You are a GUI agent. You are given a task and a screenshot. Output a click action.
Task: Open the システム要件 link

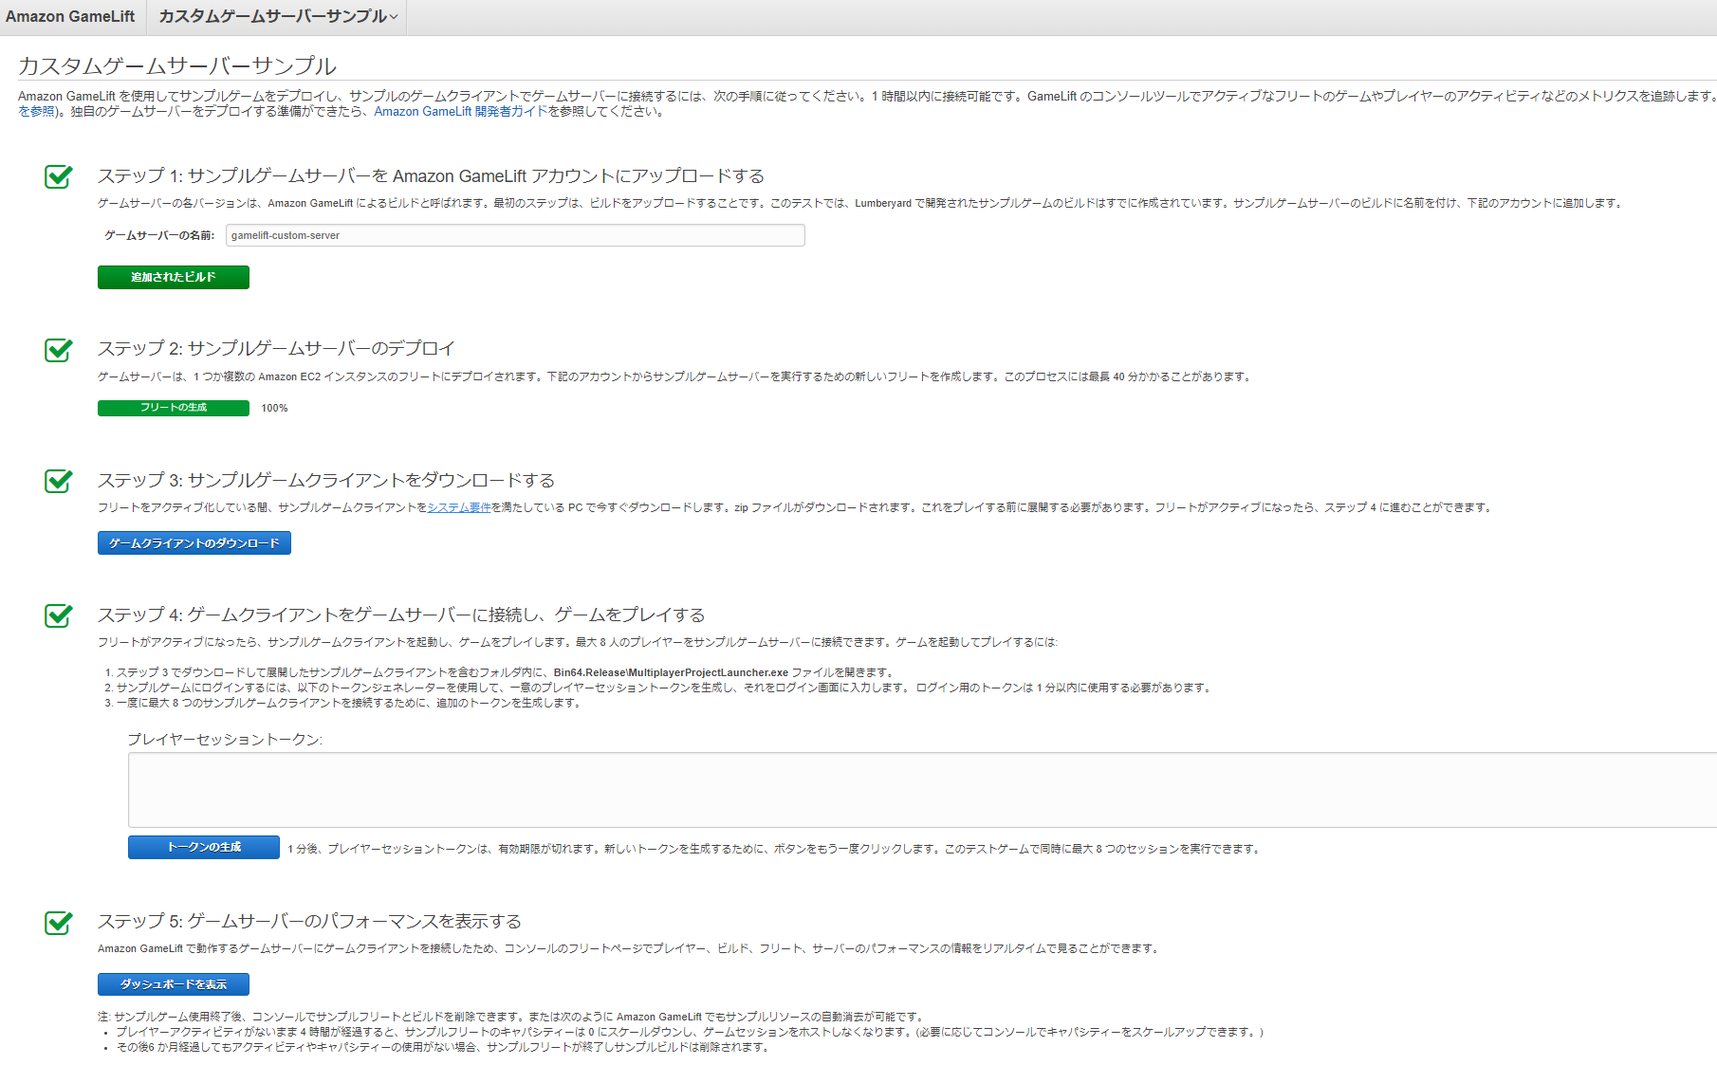click(459, 507)
